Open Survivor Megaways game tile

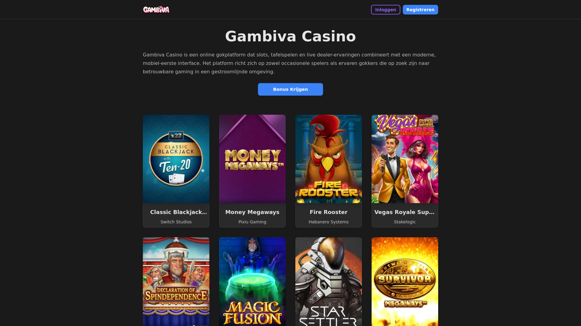pos(405,282)
